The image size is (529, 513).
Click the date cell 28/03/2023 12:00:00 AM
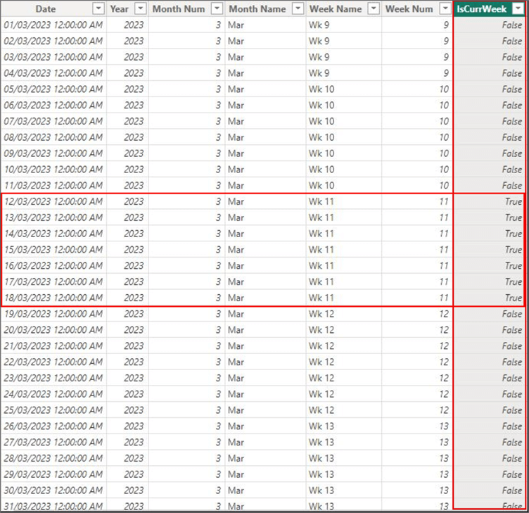(x=53, y=458)
